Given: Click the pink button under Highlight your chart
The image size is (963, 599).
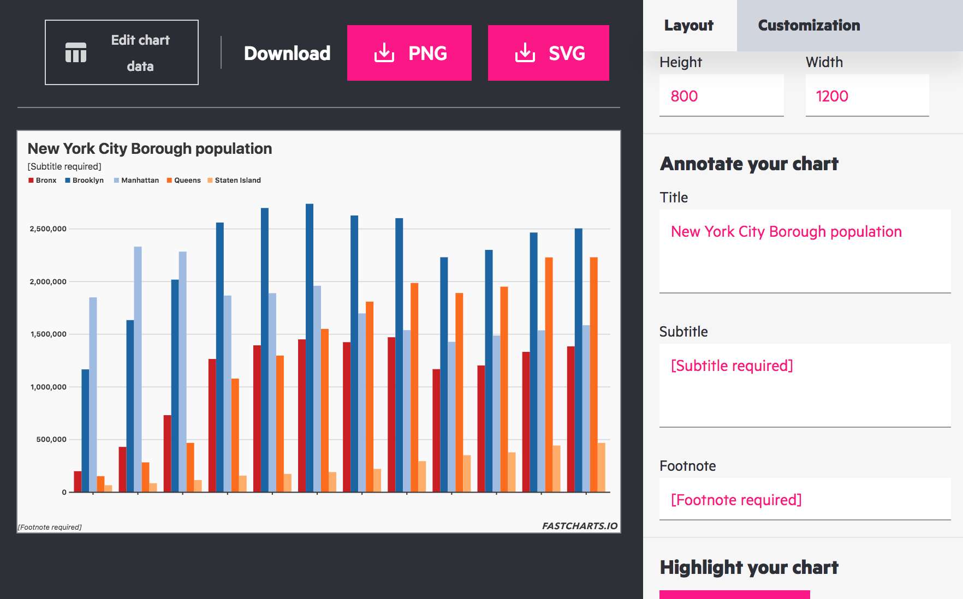Looking at the screenshot, I should 734,595.
